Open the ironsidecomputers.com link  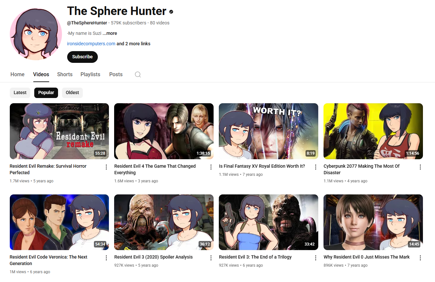(x=91, y=44)
